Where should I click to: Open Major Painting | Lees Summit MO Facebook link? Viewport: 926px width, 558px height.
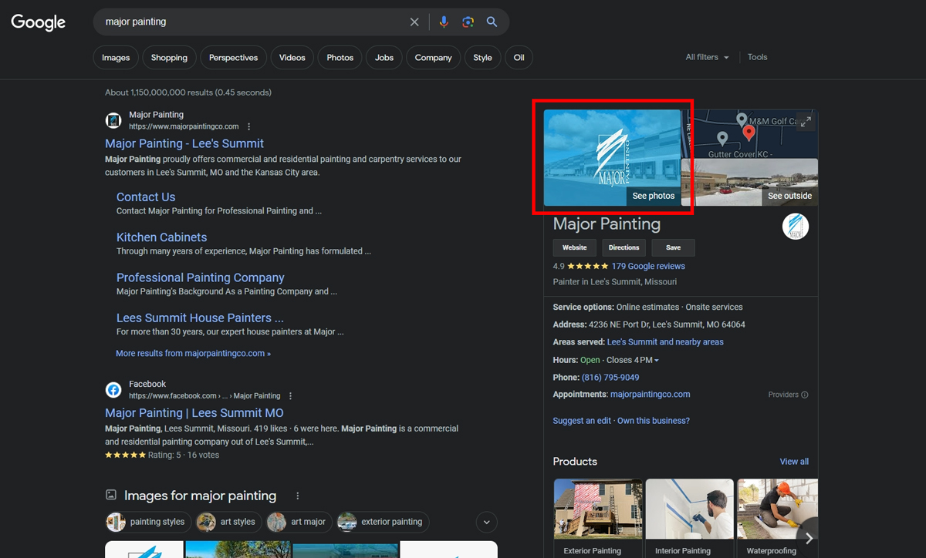coord(194,413)
